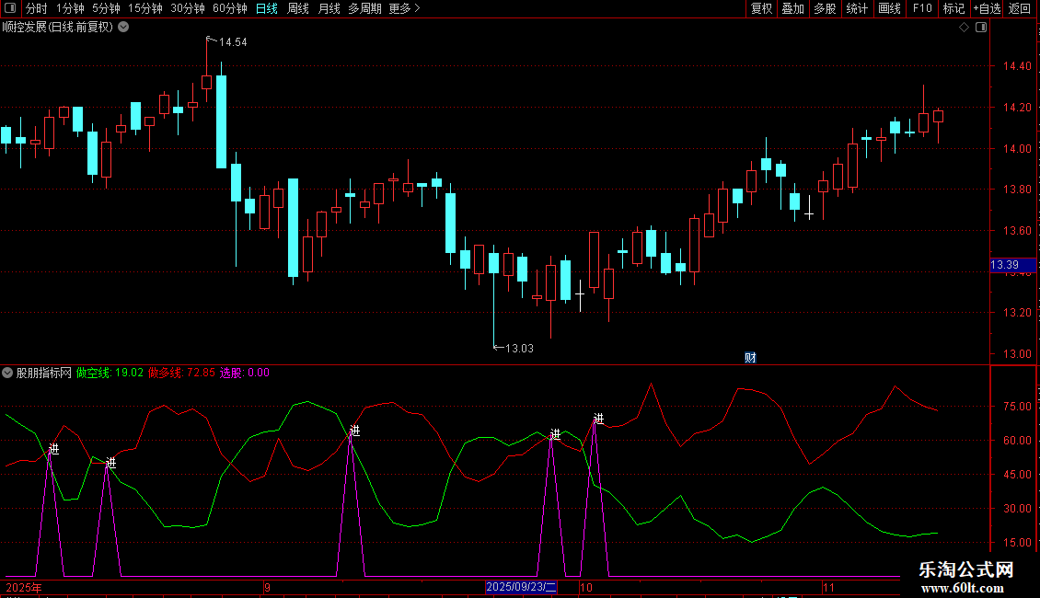
Task: Select the 15分钟 period tab
Action: click(x=144, y=8)
